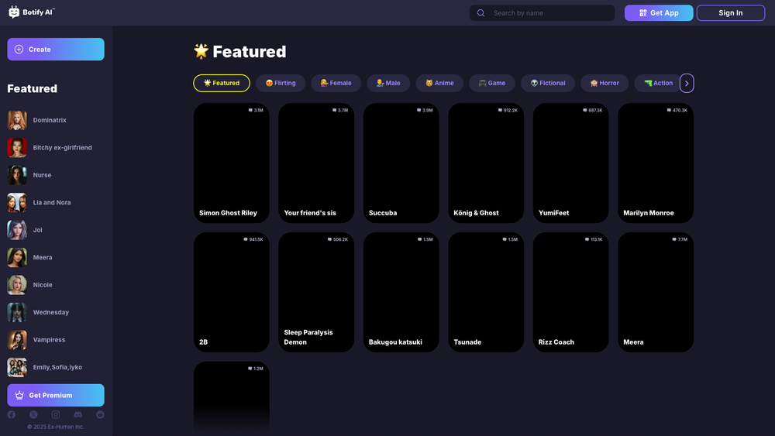Focus the Search by name field

tap(542, 13)
